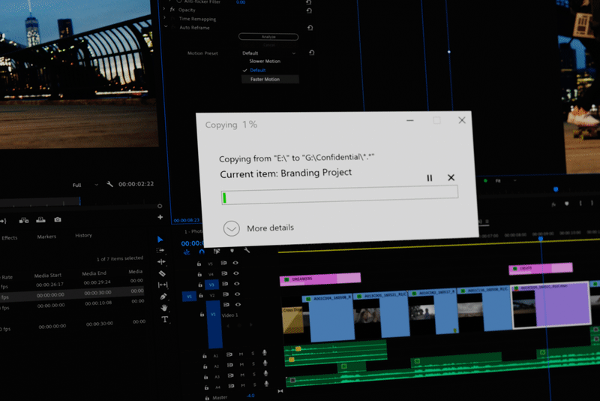Screen dimensions: 600x401
Task: Expand More details in copy dialog
Action: point(232,228)
